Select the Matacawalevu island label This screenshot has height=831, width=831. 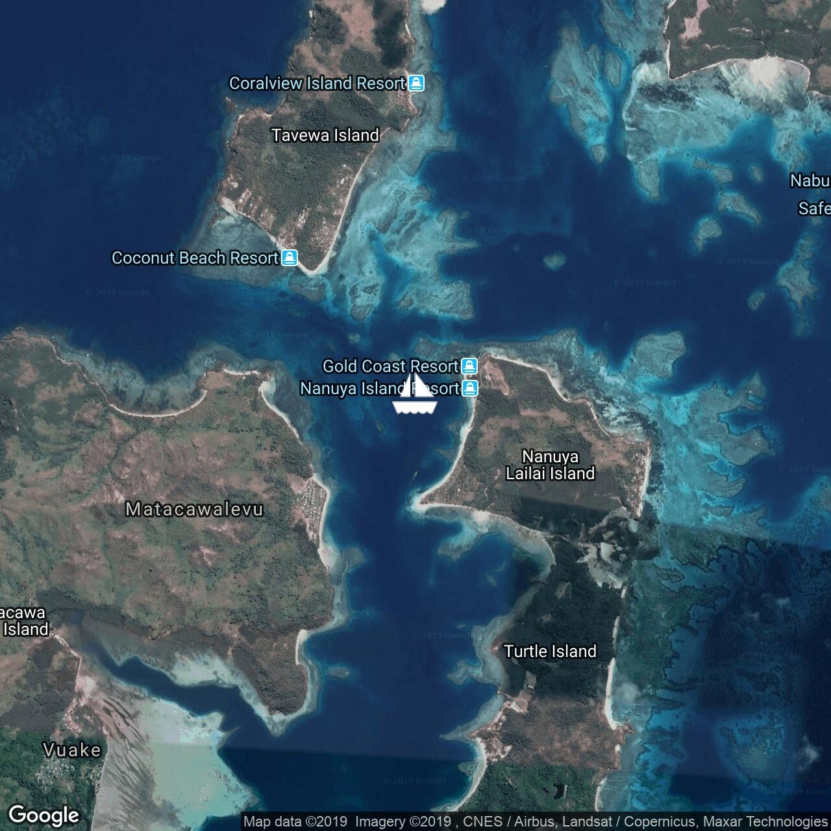[x=194, y=510]
